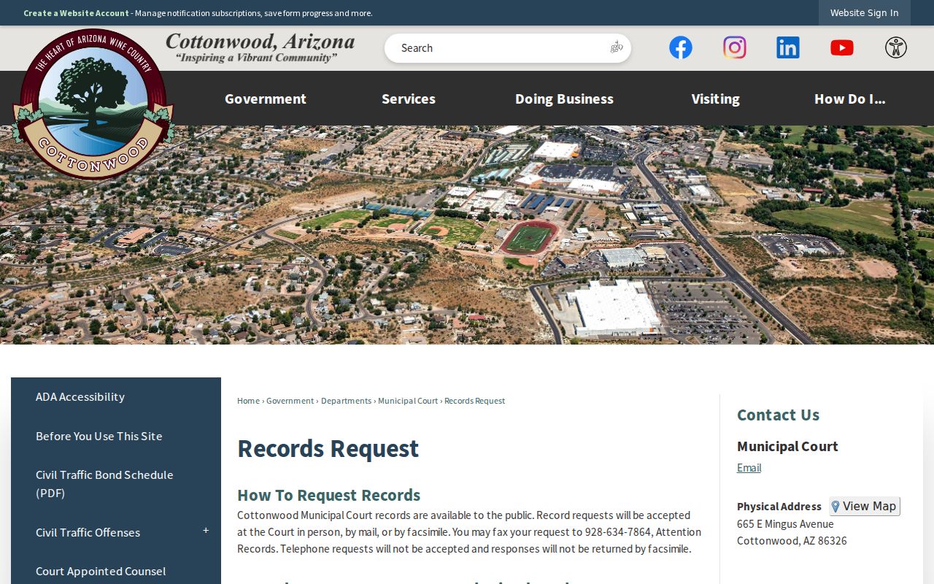Open the Facebook page icon

[x=681, y=47]
